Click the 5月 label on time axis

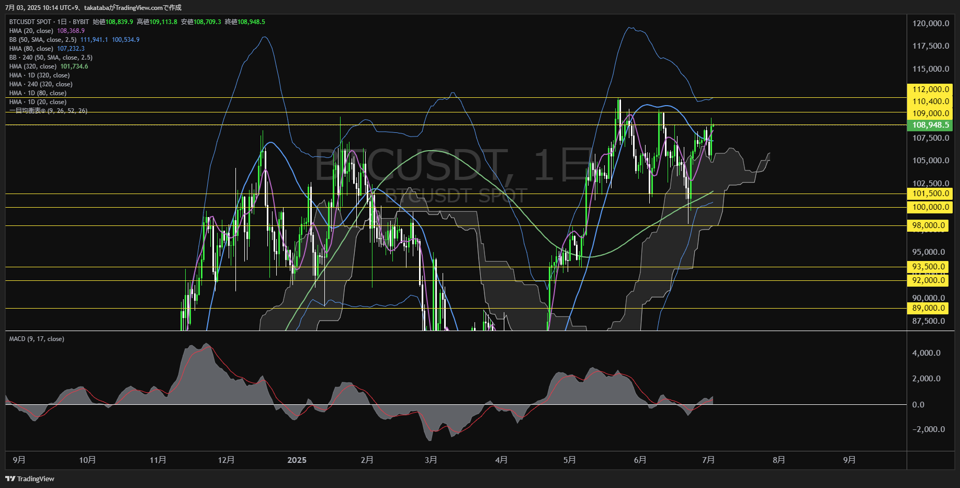pyautogui.click(x=570, y=460)
